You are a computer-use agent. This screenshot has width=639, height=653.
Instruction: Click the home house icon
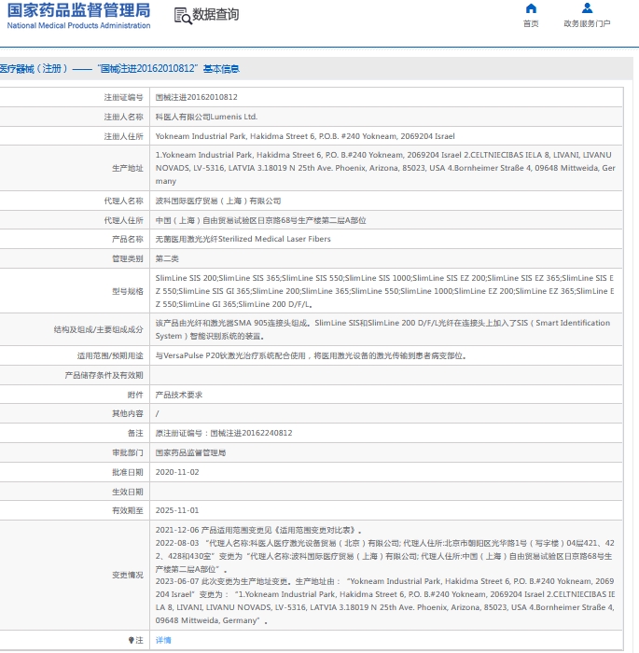click(x=531, y=8)
